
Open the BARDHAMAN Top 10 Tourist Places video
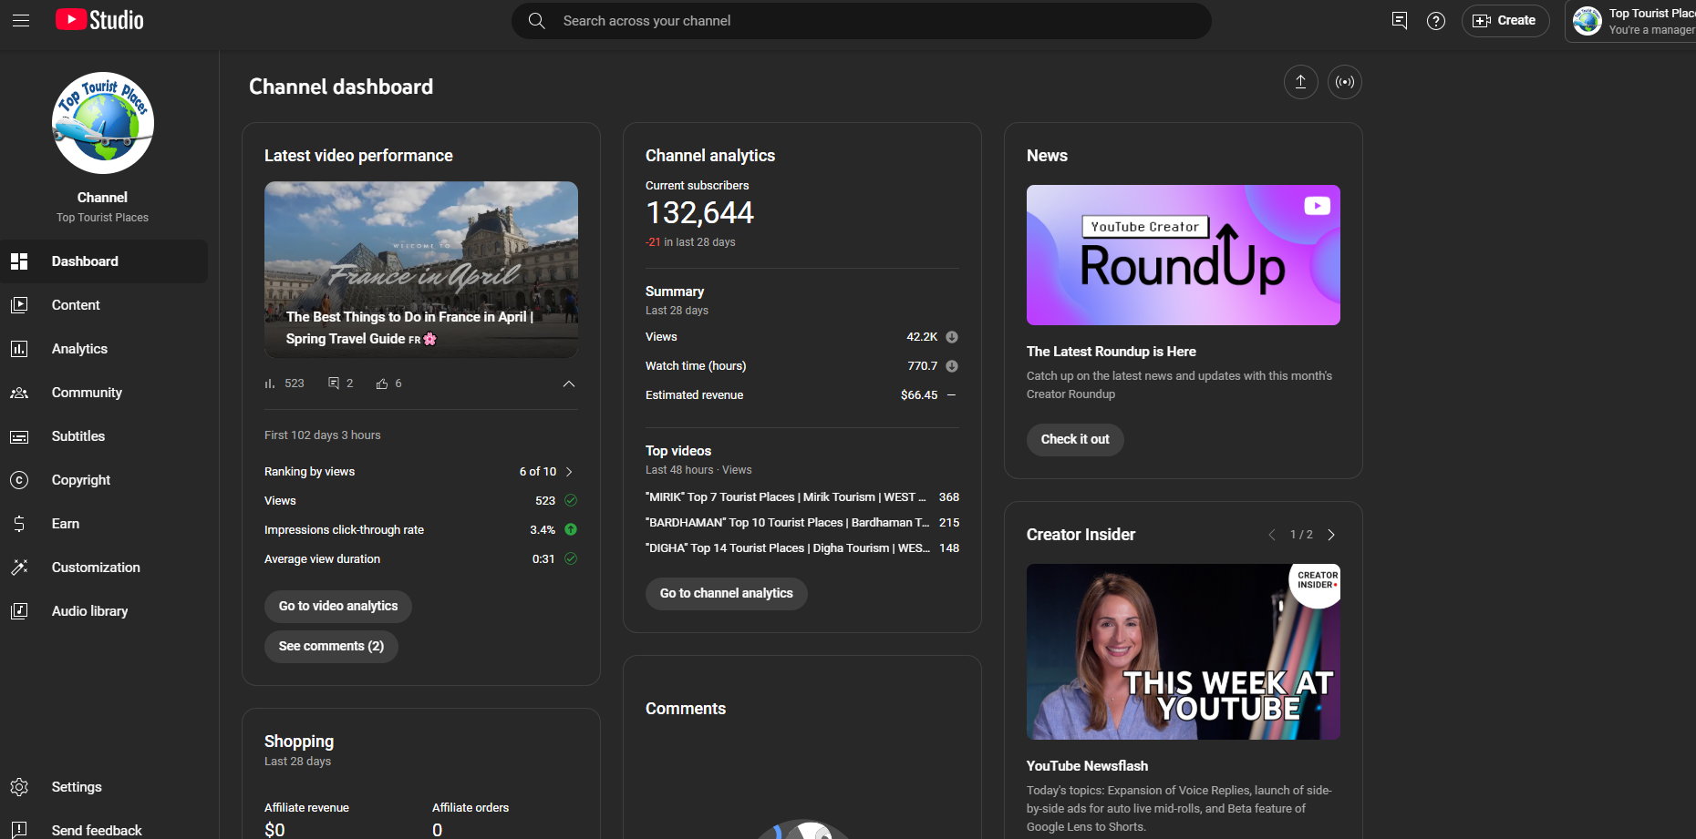tap(788, 523)
